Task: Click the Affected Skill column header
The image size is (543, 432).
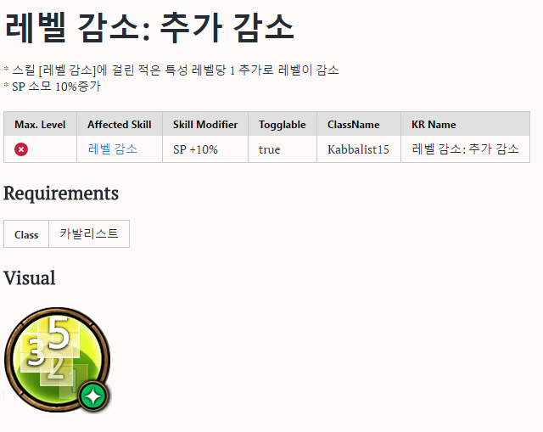Action: coord(120,124)
